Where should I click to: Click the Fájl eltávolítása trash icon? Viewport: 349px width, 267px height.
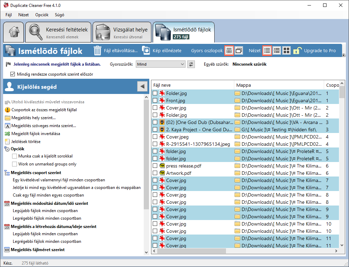[96, 50]
